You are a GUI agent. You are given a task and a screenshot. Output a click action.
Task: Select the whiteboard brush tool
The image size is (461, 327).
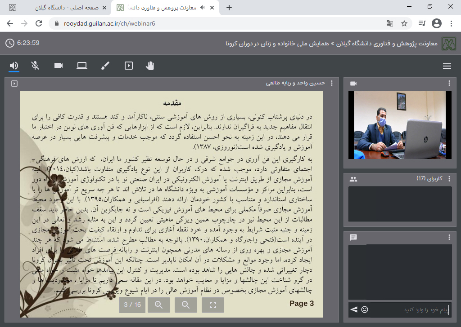[x=105, y=66]
